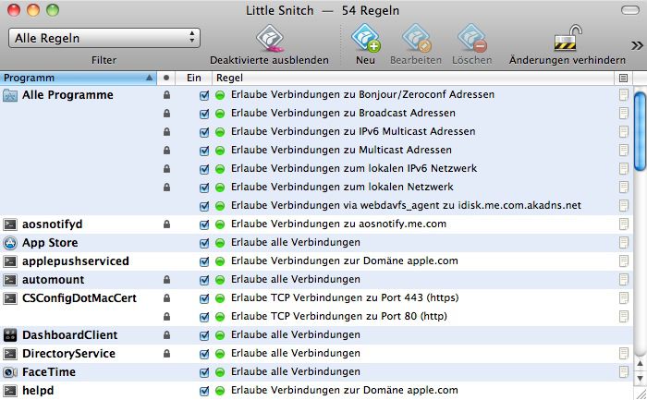Select rule 'Erlaube Verbindungen zur Domäne apple.com' for applepushserviced
The height and width of the screenshot is (400, 647).
coord(345,261)
